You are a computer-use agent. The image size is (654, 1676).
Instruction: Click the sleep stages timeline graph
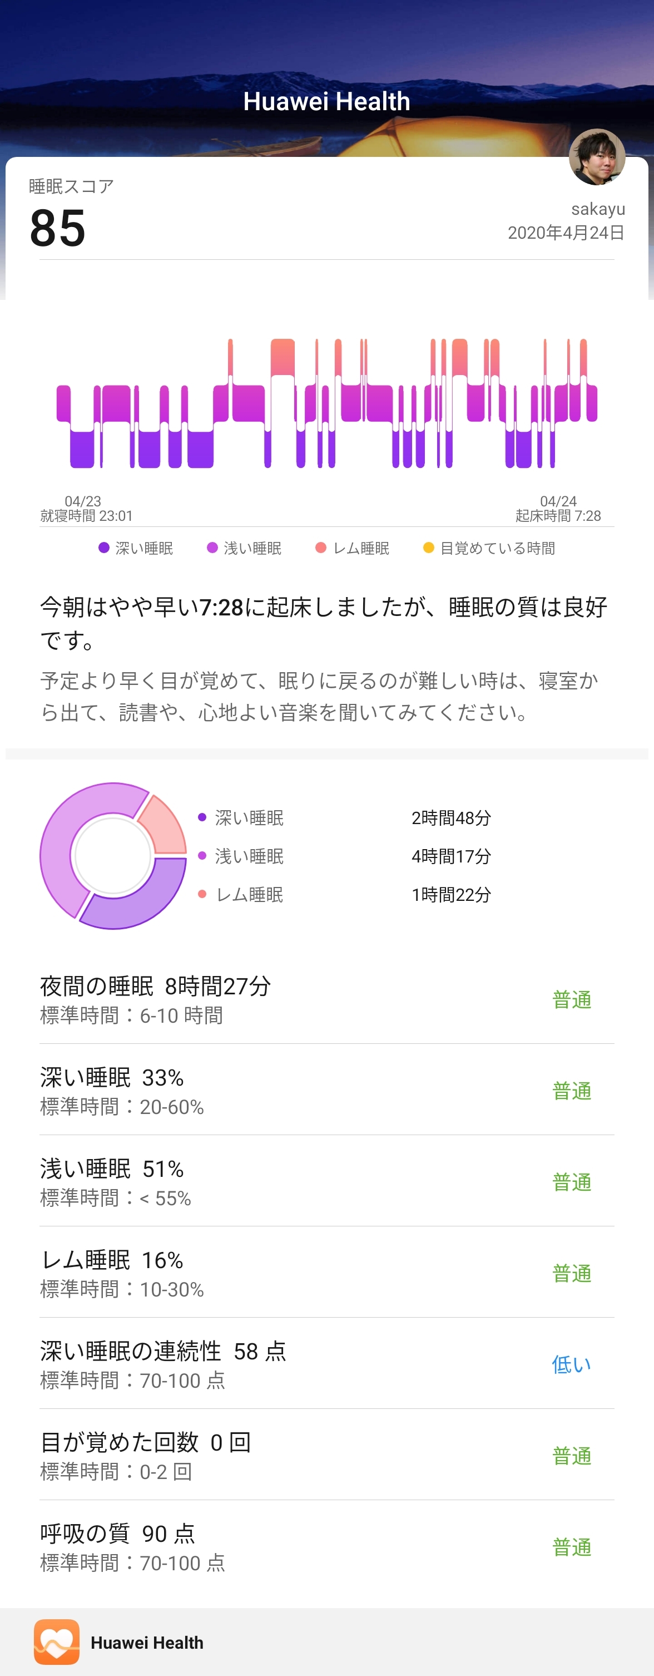326,403
